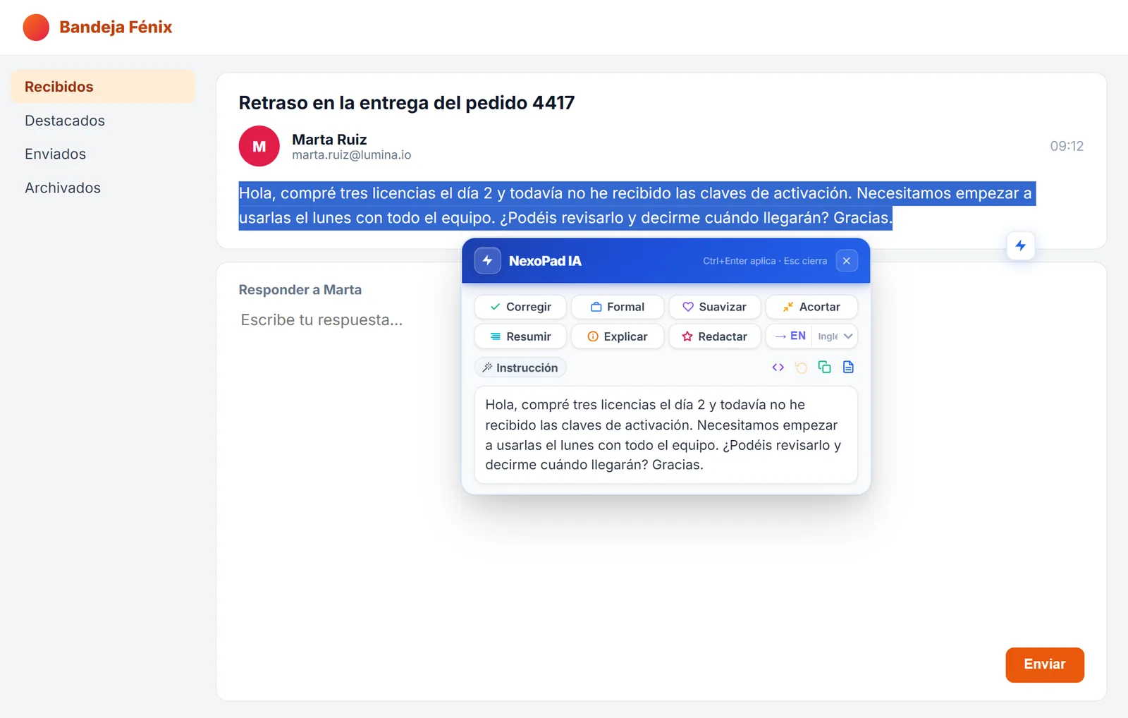
Task: Click Marta Ruiz's avatar
Action: point(259,146)
